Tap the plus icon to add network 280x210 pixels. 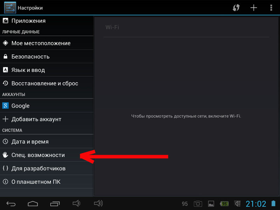[254, 8]
